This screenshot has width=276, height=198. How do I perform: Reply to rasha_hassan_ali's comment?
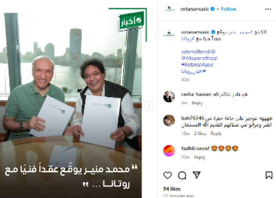coord(197,103)
